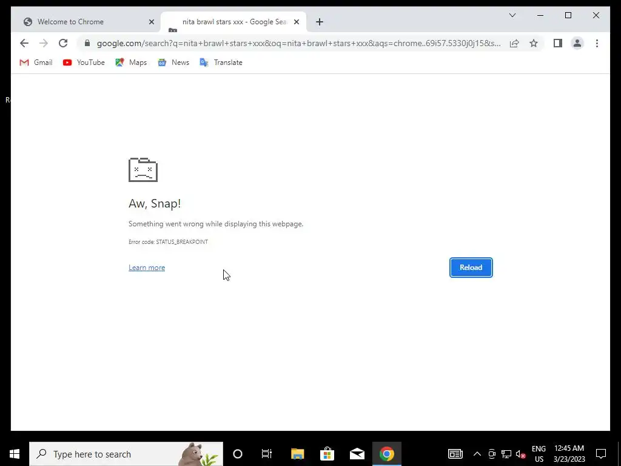This screenshot has height=466, width=621.
Task: Click the Aw, Snap! heading
Action: coord(155,203)
